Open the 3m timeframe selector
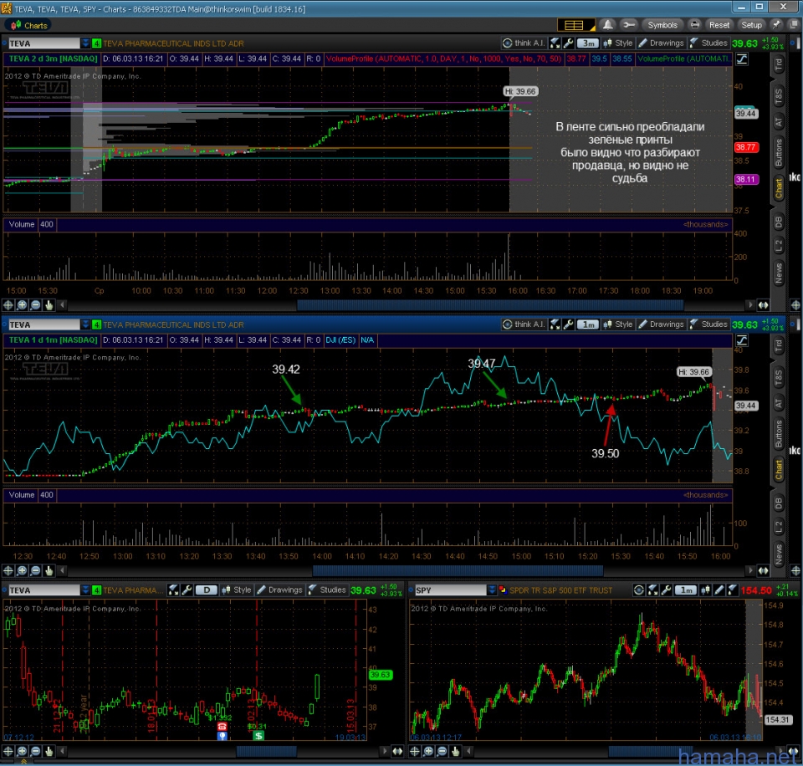The image size is (803, 766). pos(588,43)
